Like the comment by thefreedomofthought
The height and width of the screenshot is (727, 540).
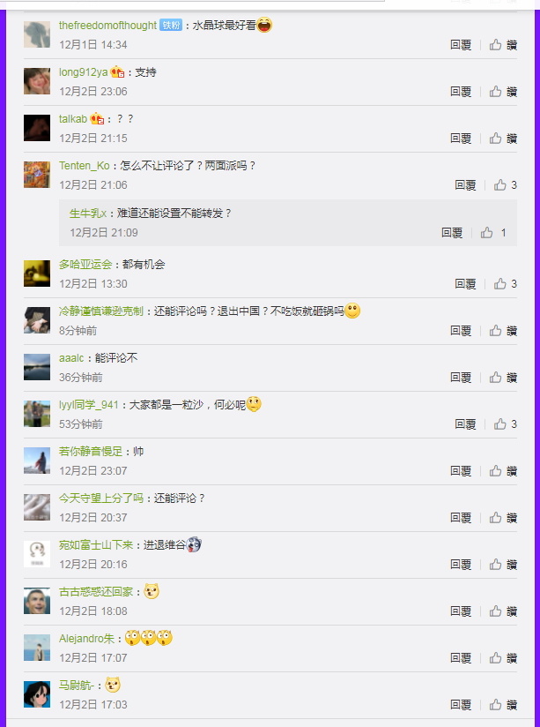pos(503,45)
